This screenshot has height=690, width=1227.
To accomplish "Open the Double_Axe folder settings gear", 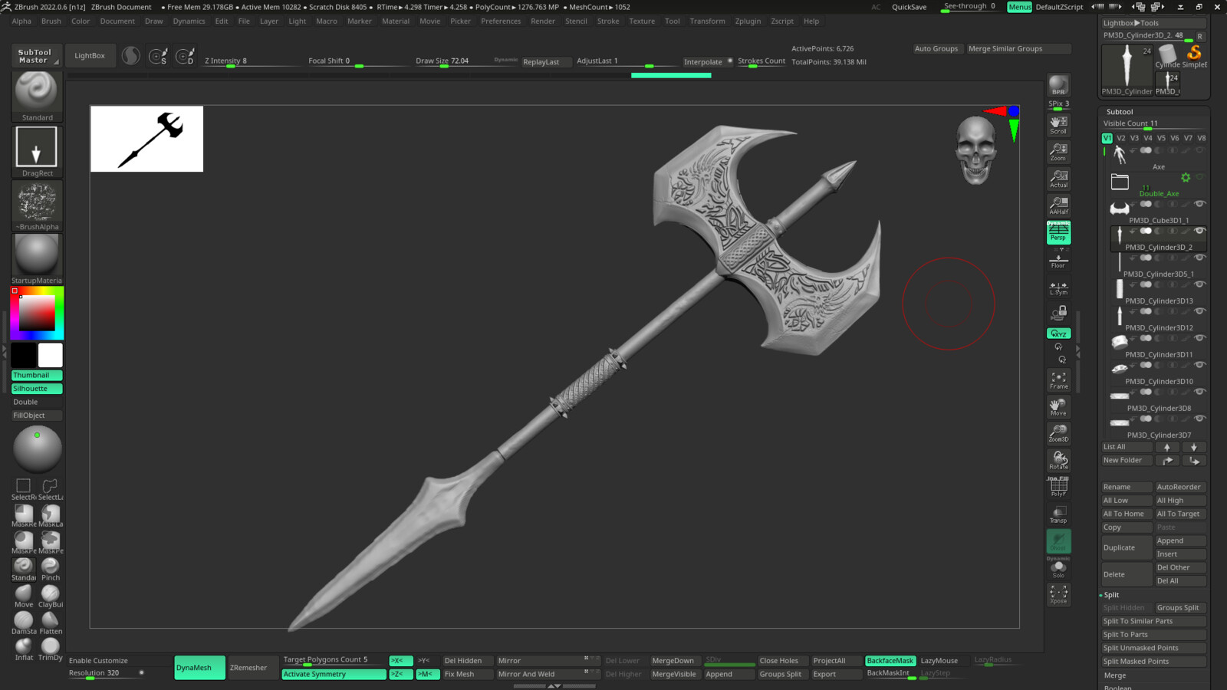I will coord(1186,178).
